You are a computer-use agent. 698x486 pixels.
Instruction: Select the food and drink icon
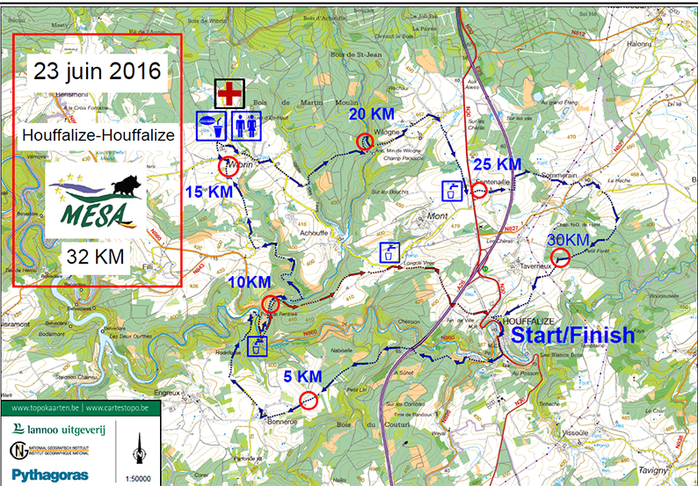click(212, 126)
